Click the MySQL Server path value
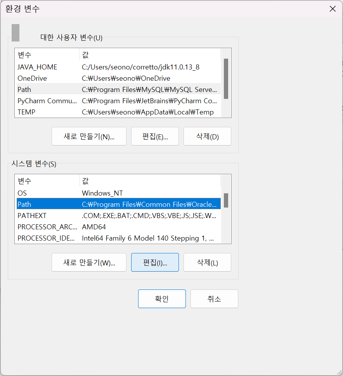The height and width of the screenshot is (376, 343). (149, 90)
